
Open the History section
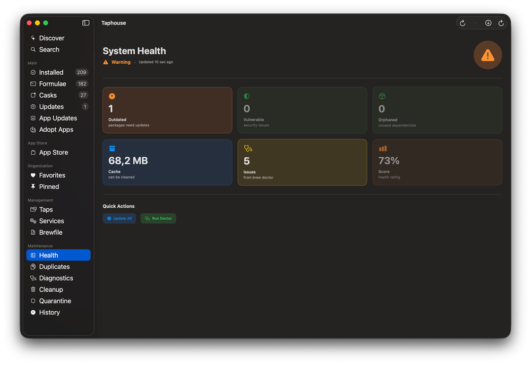[x=50, y=312]
